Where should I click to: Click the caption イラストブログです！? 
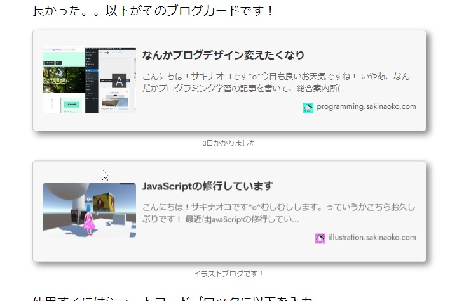pyautogui.click(x=229, y=274)
